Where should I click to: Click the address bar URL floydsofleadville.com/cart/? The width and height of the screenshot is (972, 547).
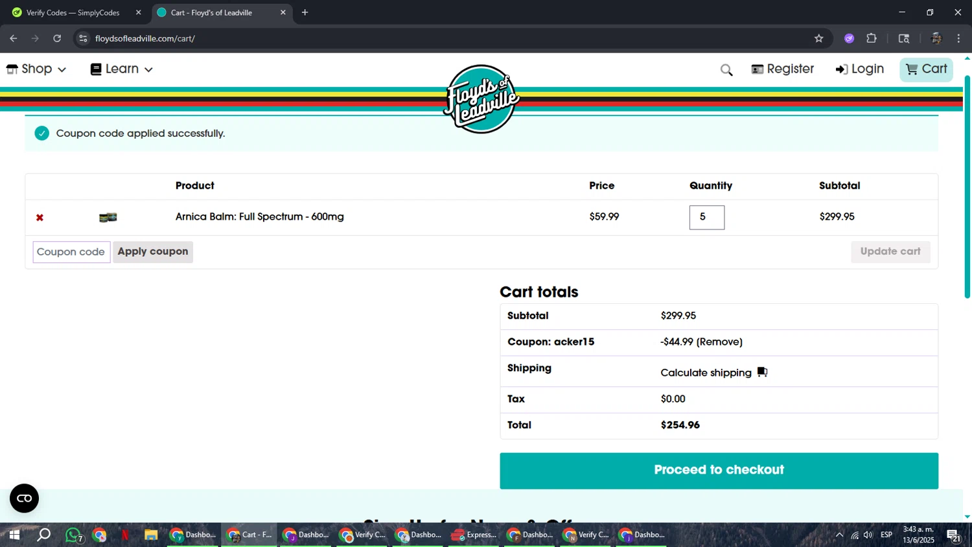click(x=145, y=38)
